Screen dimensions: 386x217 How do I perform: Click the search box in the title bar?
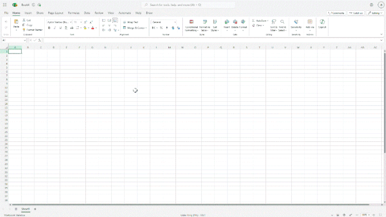tap(188, 5)
